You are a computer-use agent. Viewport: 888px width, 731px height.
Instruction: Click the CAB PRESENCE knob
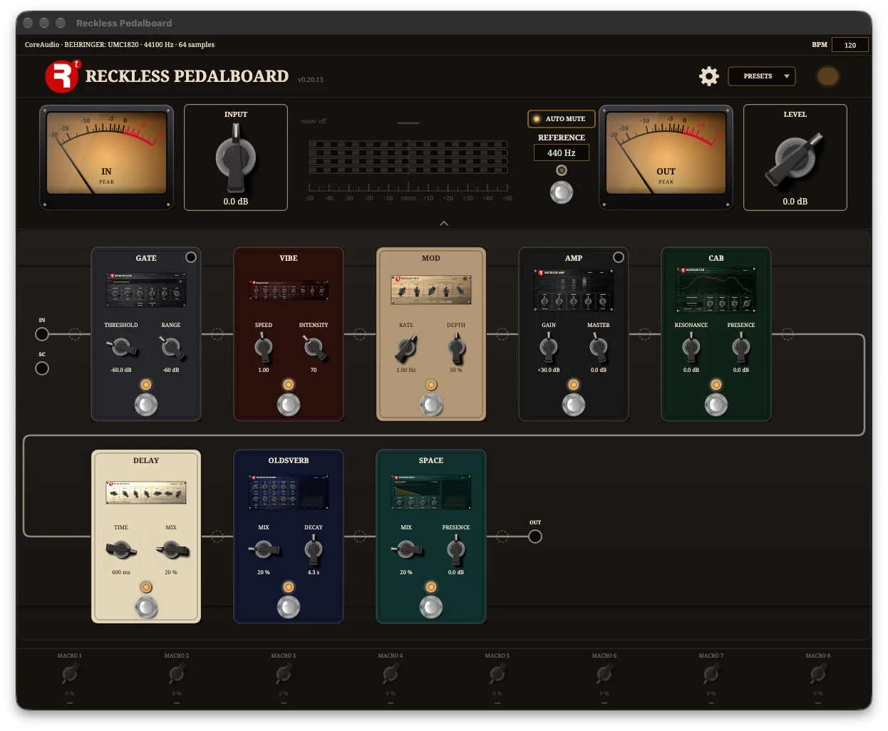coord(741,347)
